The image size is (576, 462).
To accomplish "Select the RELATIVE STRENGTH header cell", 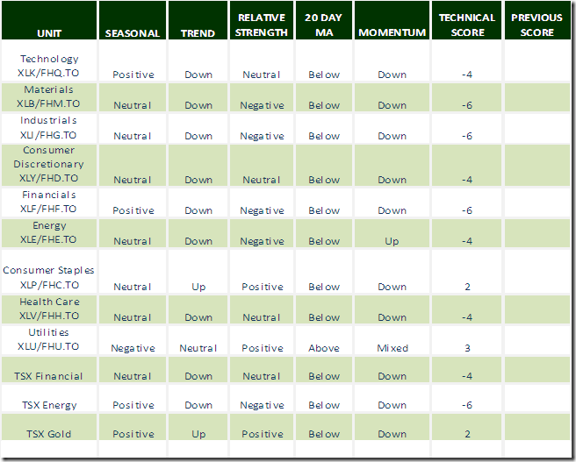I will [x=262, y=25].
